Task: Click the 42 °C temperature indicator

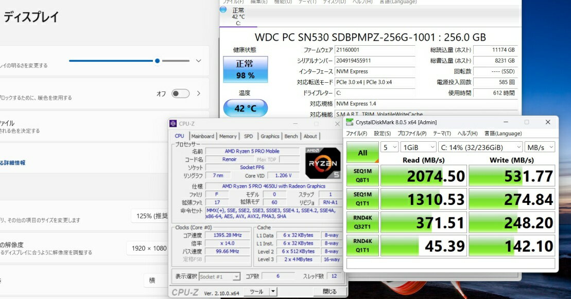Action: click(x=245, y=108)
